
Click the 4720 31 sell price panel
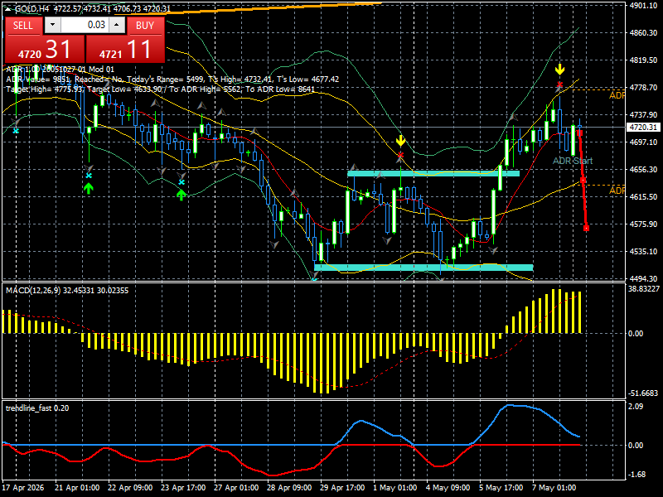[45, 49]
